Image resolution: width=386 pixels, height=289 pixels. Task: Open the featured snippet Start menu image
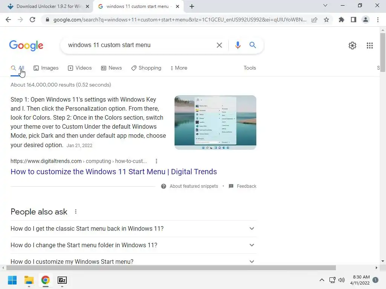(215, 122)
